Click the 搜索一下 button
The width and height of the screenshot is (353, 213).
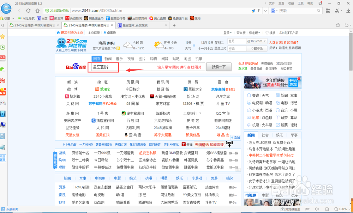(x=219, y=67)
